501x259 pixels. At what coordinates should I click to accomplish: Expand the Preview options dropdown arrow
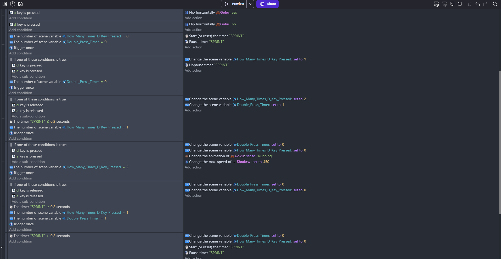250,4
